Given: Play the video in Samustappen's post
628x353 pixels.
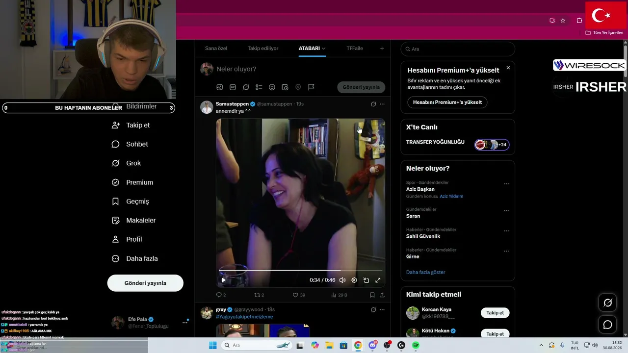Looking at the screenshot, I should (x=223, y=280).
